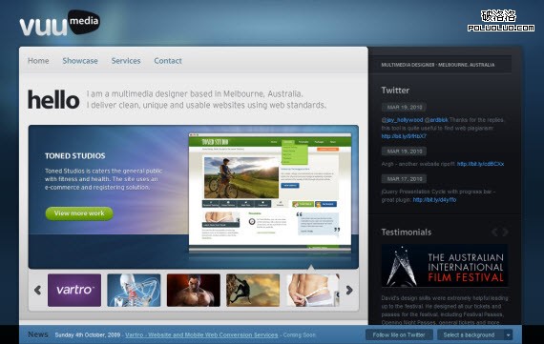544x344 pixels.
Task: Go to the Services page
Action: click(126, 61)
